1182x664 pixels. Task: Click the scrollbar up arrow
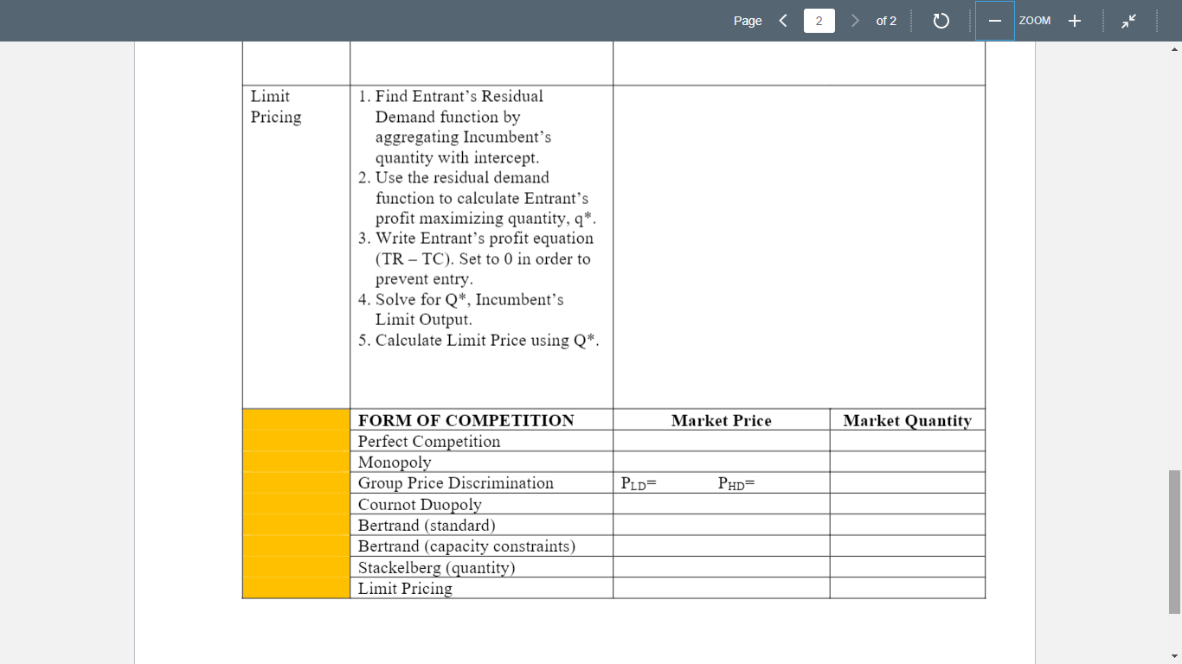point(1174,48)
